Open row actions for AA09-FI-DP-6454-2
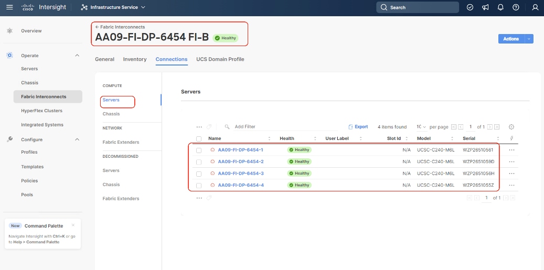The image size is (544, 270). point(511,162)
